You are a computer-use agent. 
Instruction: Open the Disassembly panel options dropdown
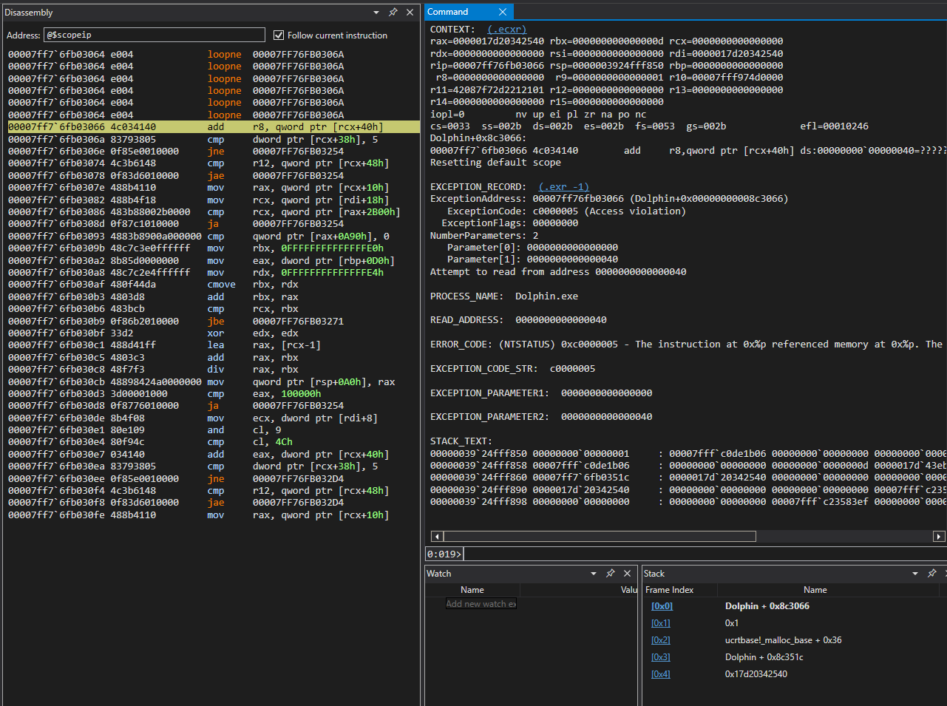pos(376,13)
